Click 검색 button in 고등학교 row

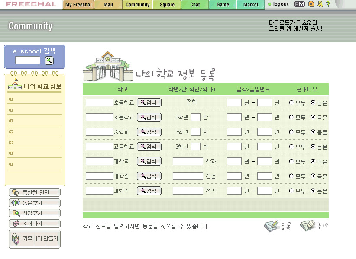[x=149, y=147]
